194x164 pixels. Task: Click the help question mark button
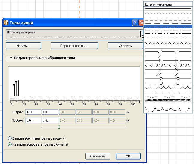135,23
